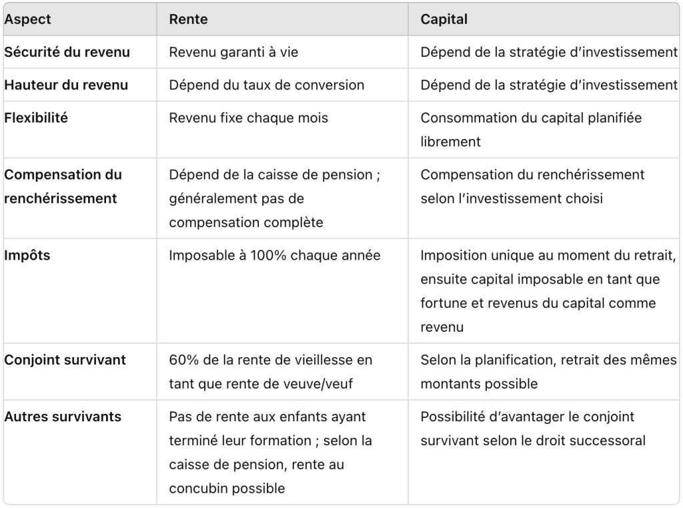The width and height of the screenshot is (683, 508).
Task: Select the "Conjoint survivant" row label
Action: click(x=65, y=360)
